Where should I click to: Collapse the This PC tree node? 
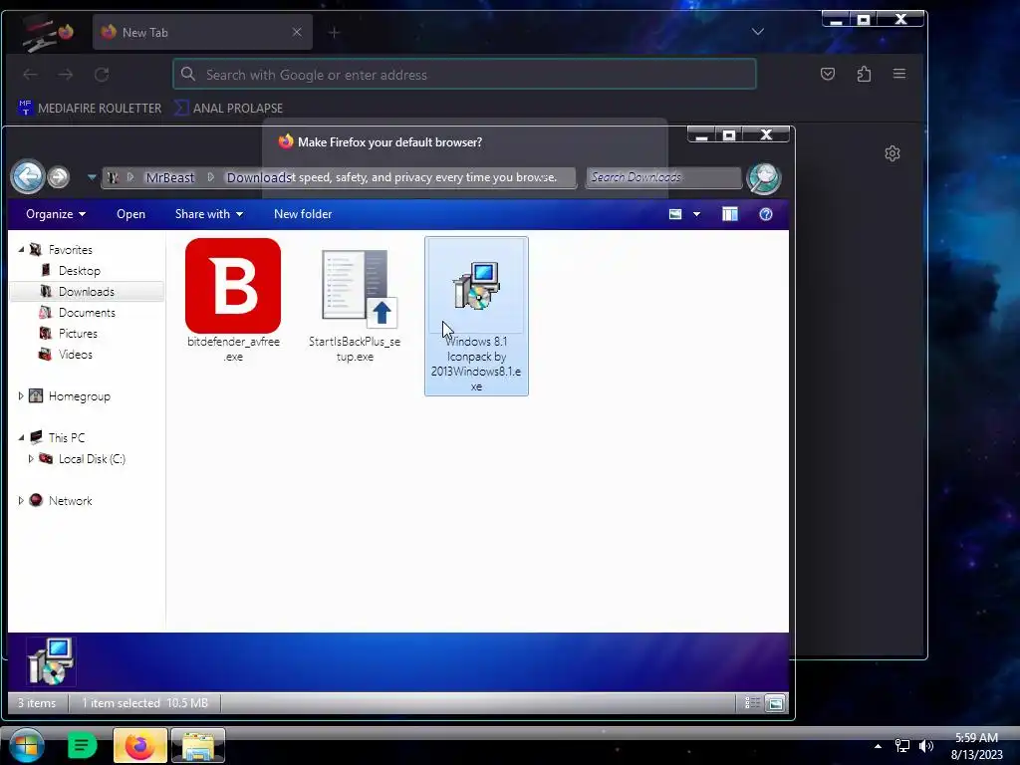pos(21,438)
